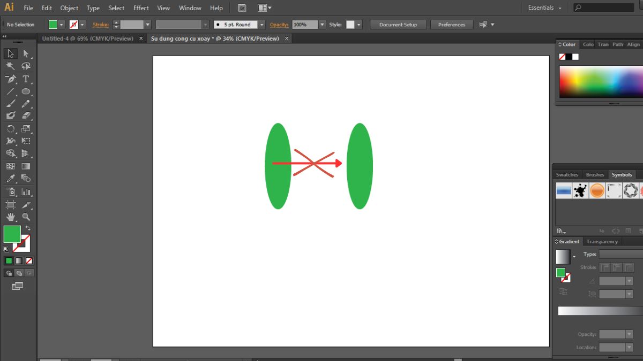Image resolution: width=643 pixels, height=361 pixels.
Task: Select the Rotate tool
Action: 10,128
